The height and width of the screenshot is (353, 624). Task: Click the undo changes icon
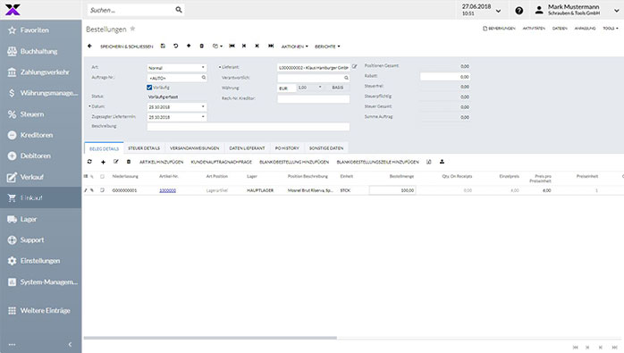pos(175,46)
